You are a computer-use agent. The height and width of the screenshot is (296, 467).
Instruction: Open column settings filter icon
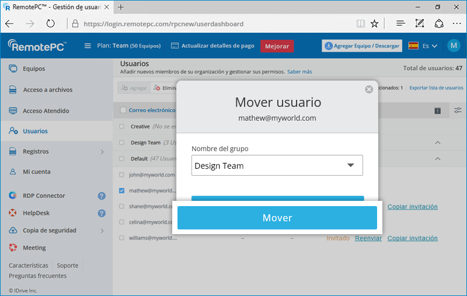click(458, 110)
